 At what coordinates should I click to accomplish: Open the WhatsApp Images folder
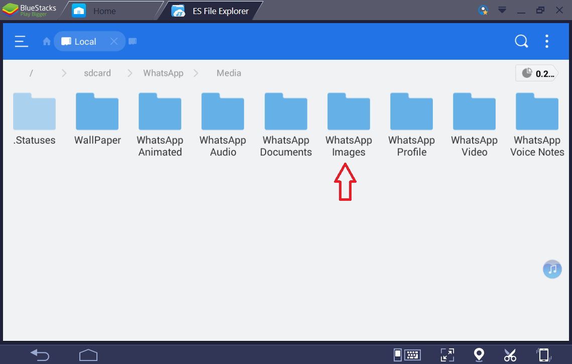pos(349,125)
